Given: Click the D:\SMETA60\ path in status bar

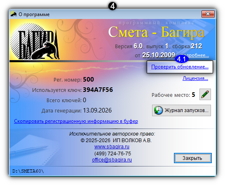Looking at the screenshot, I should pos(28,171).
